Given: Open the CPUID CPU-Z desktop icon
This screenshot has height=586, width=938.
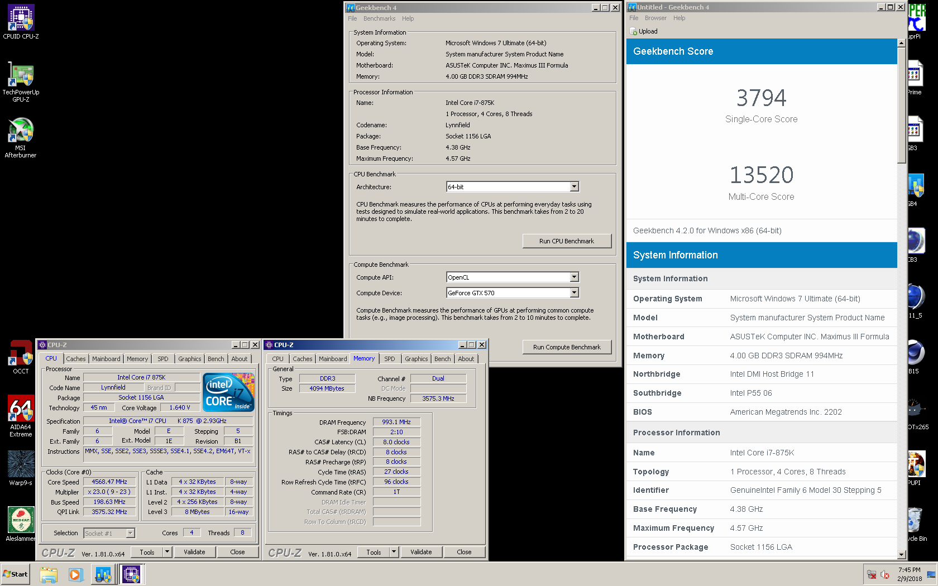Looking at the screenshot, I should pos(21,22).
